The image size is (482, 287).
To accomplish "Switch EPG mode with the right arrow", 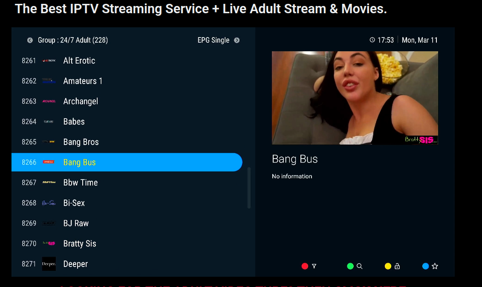I will click(237, 40).
